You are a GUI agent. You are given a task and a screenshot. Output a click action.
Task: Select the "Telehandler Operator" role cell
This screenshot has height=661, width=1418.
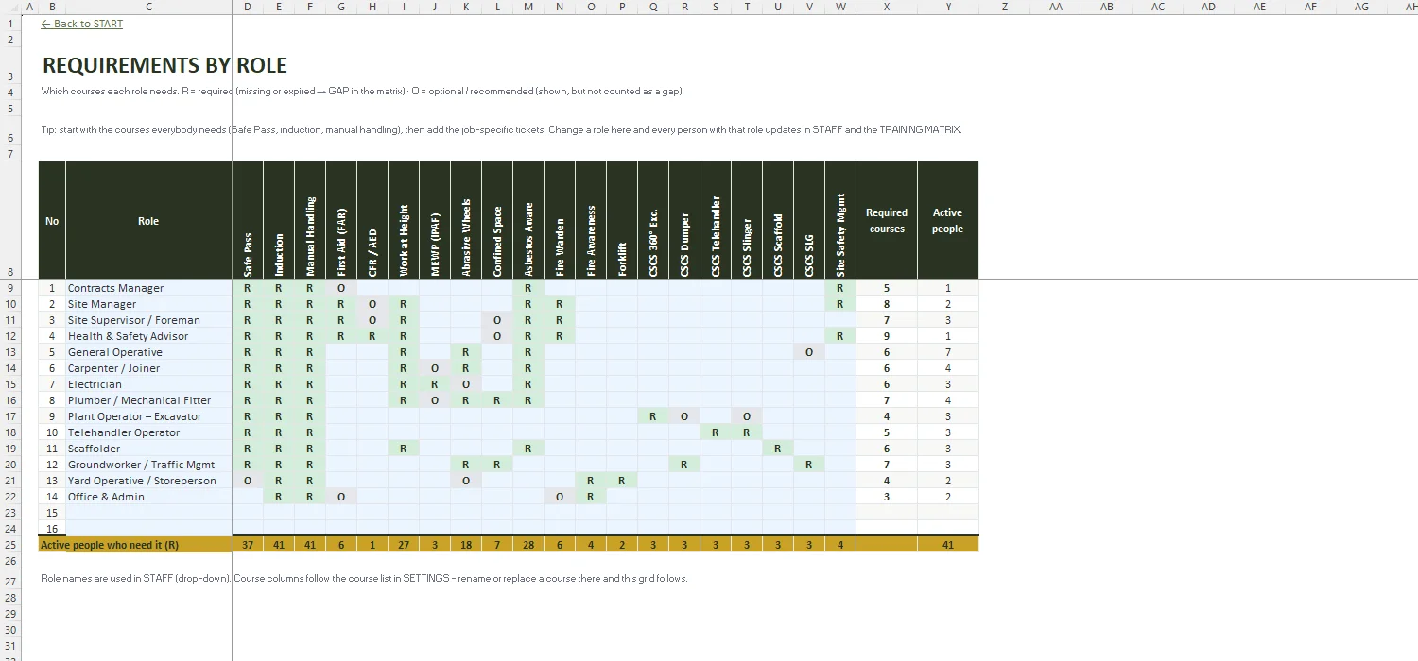(x=148, y=432)
